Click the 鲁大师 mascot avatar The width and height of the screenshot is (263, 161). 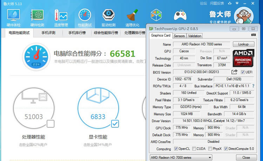tap(244, 15)
